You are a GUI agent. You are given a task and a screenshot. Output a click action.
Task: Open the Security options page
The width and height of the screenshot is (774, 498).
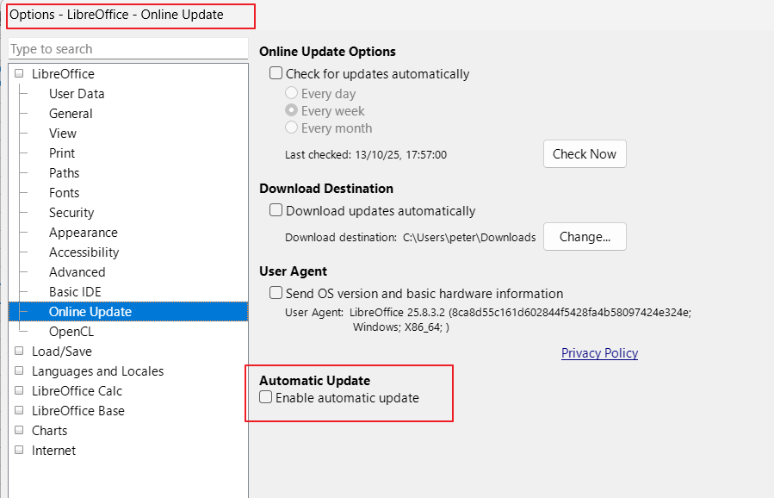pos(71,213)
